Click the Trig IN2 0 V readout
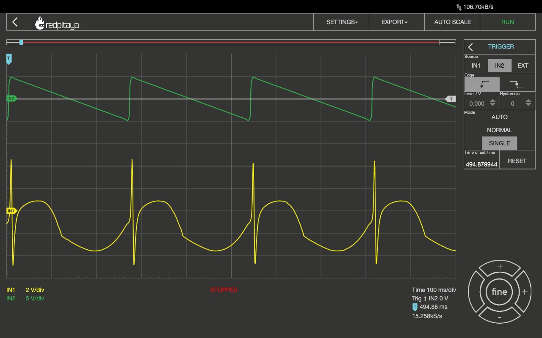 click(430, 298)
